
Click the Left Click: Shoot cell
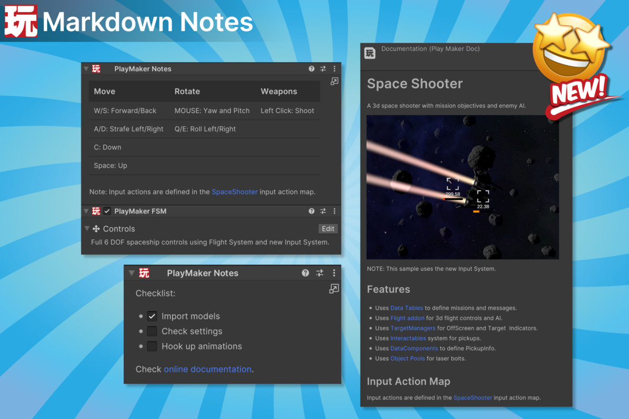[x=287, y=111]
